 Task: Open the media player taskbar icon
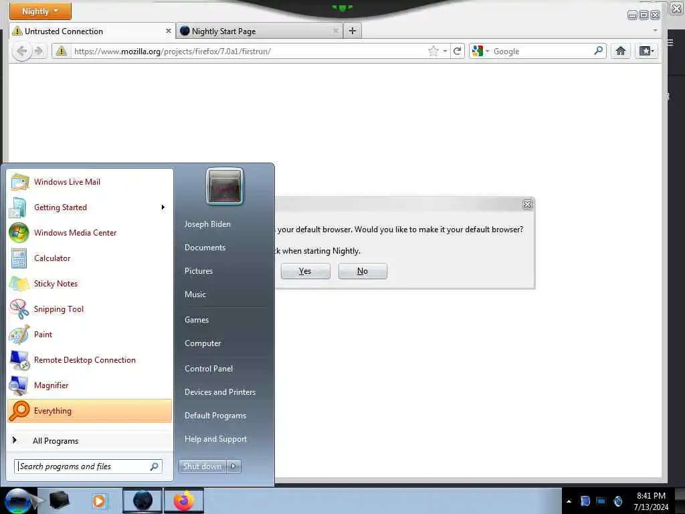click(99, 501)
